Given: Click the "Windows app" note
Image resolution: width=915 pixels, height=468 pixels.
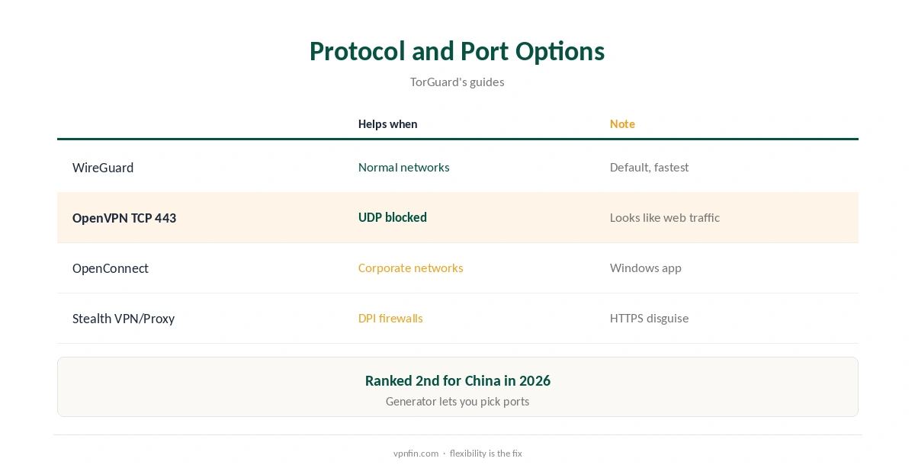Looking at the screenshot, I should click(645, 268).
